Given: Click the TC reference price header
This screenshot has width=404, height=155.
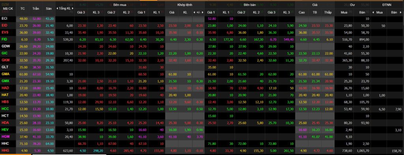Looking at the screenshot, I should (x=22, y=9).
